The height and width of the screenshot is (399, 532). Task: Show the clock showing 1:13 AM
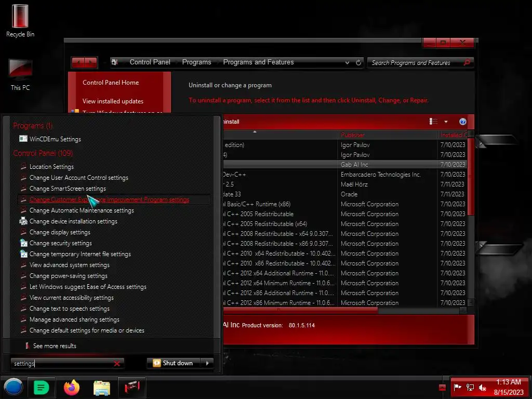coord(509,387)
